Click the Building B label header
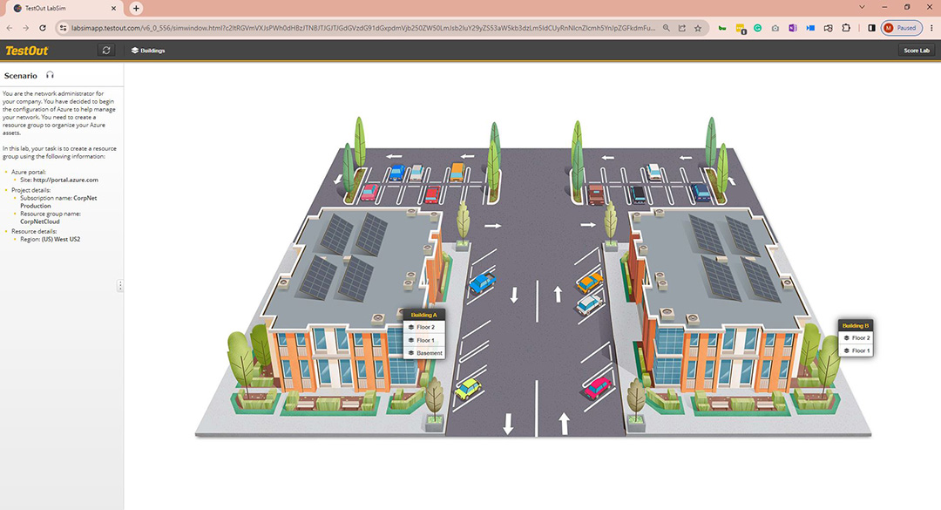 pos(856,325)
